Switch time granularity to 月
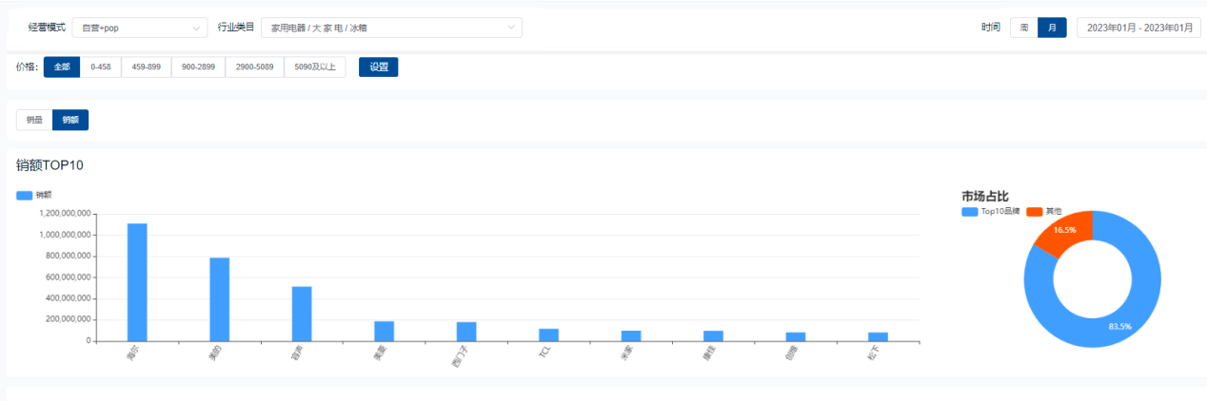This screenshot has height=401, width=1207. click(x=1052, y=28)
